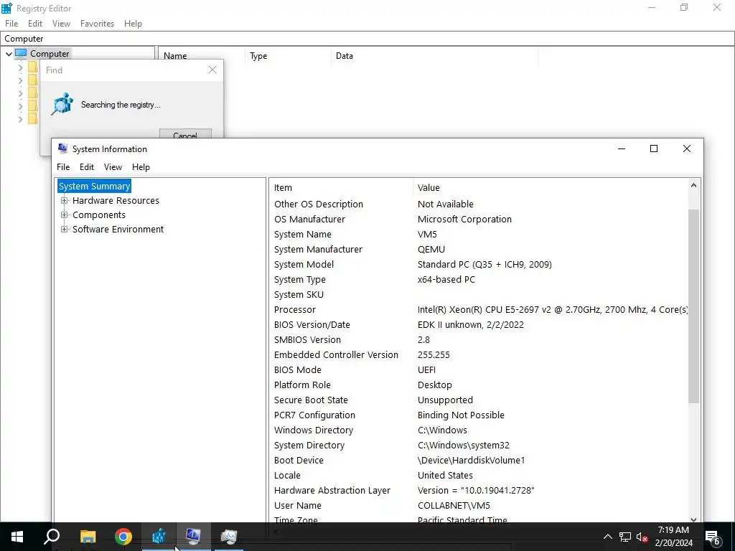735x551 pixels.
Task: Open System Information File menu
Action: 63,167
